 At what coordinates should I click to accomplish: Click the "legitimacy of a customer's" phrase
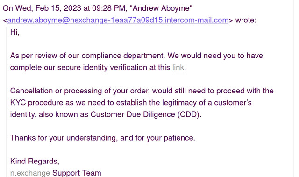[x=207, y=103]
